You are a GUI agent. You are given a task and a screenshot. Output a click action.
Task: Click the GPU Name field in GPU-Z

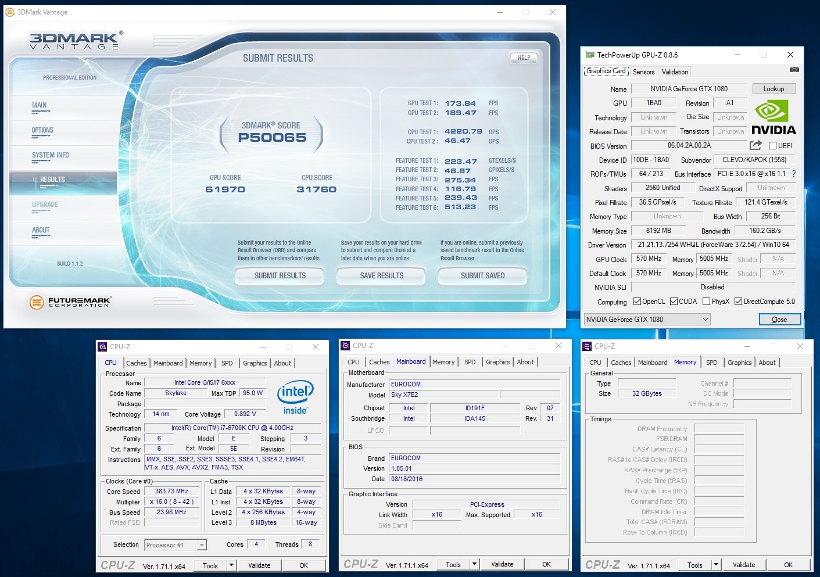(689, 89)
